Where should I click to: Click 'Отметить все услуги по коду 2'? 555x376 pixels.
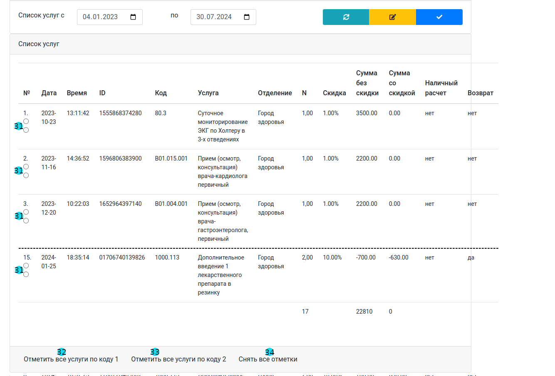pos(178,359)
